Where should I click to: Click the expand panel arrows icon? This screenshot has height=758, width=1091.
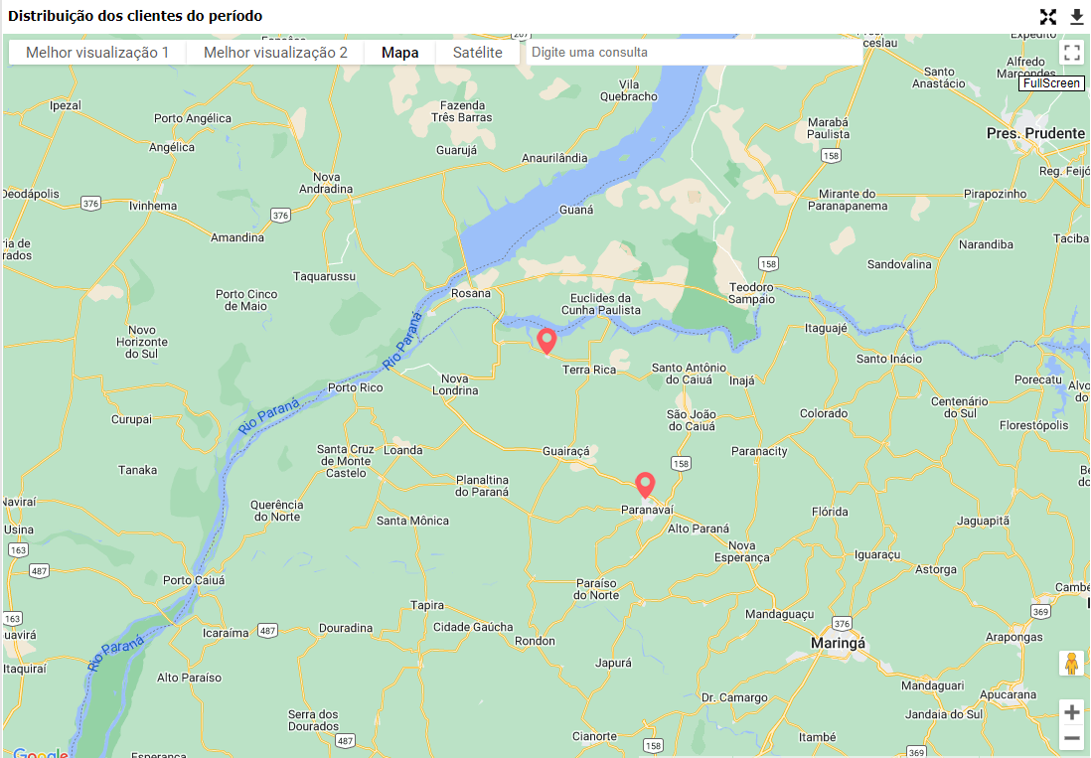(1048, 17)
